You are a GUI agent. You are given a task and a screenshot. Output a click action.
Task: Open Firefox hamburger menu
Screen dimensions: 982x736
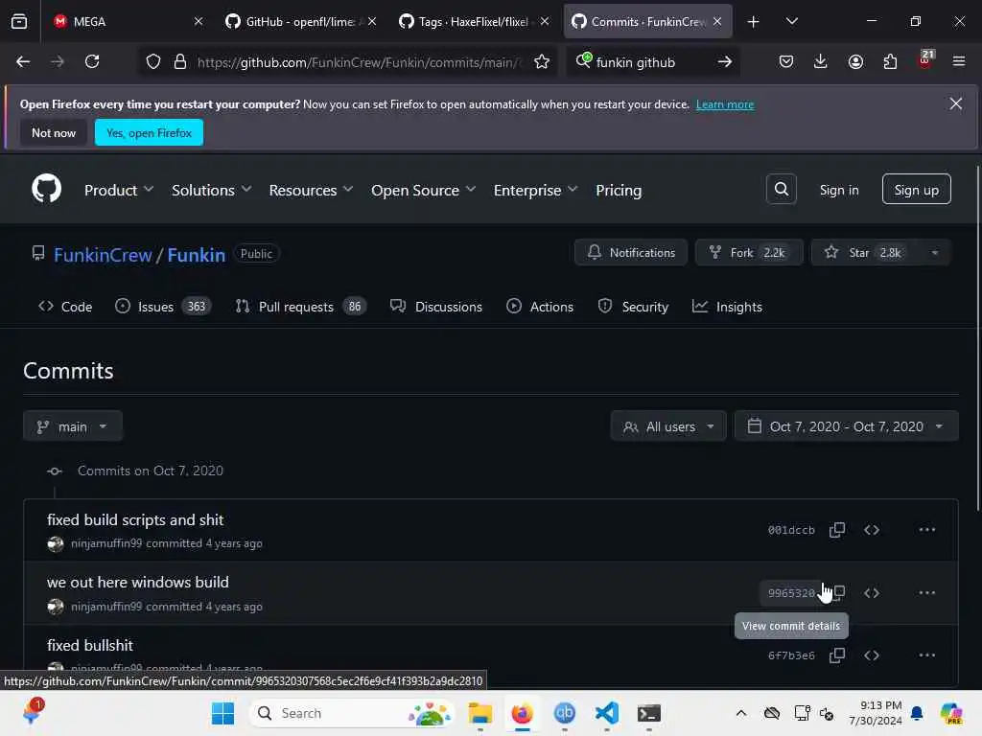coord(959,61)
